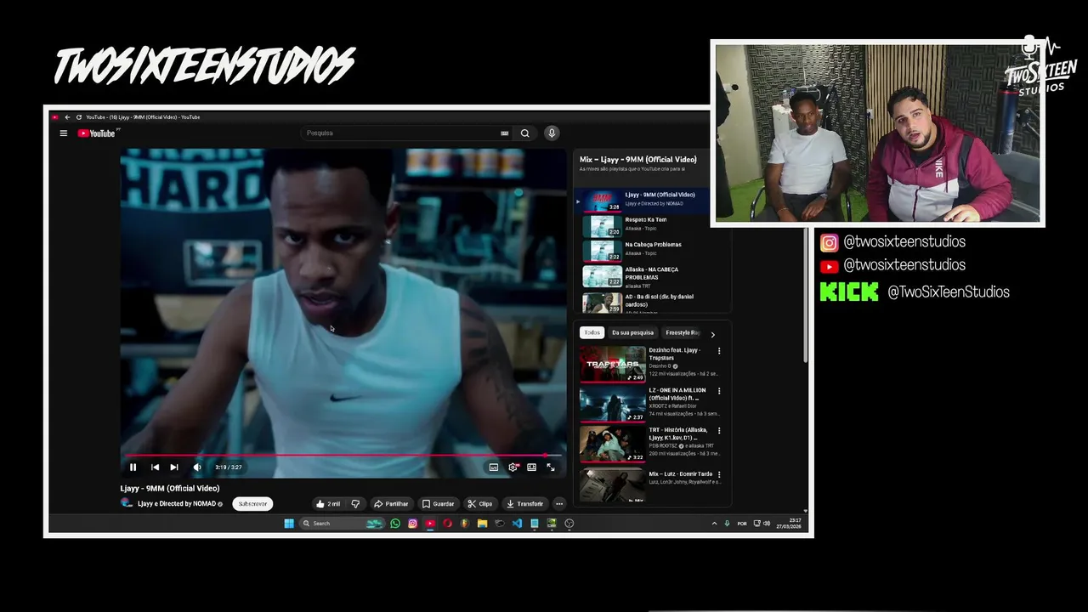Open Instagram from the taskbar
This screenshot has height=612, width=1088.
coord(412,524)
